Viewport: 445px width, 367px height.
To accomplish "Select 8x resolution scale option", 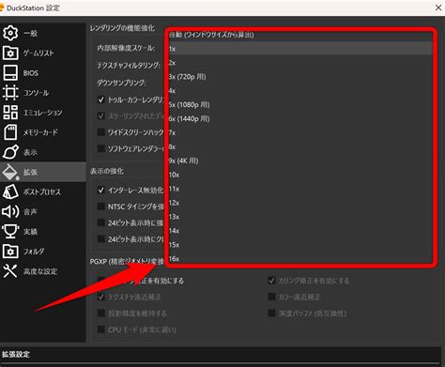I will pyautogui.click(x=300, y=146).
